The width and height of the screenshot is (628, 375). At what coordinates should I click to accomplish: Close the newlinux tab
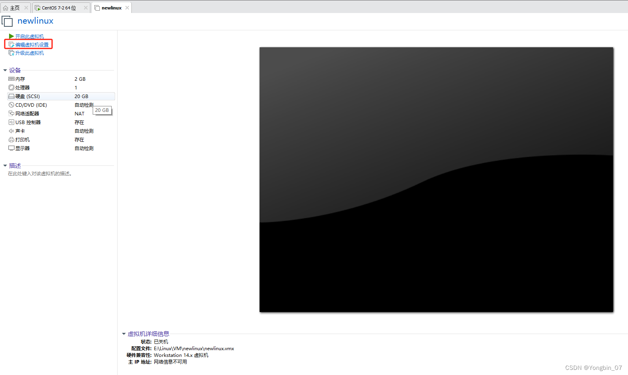click(x=127, y=8)
